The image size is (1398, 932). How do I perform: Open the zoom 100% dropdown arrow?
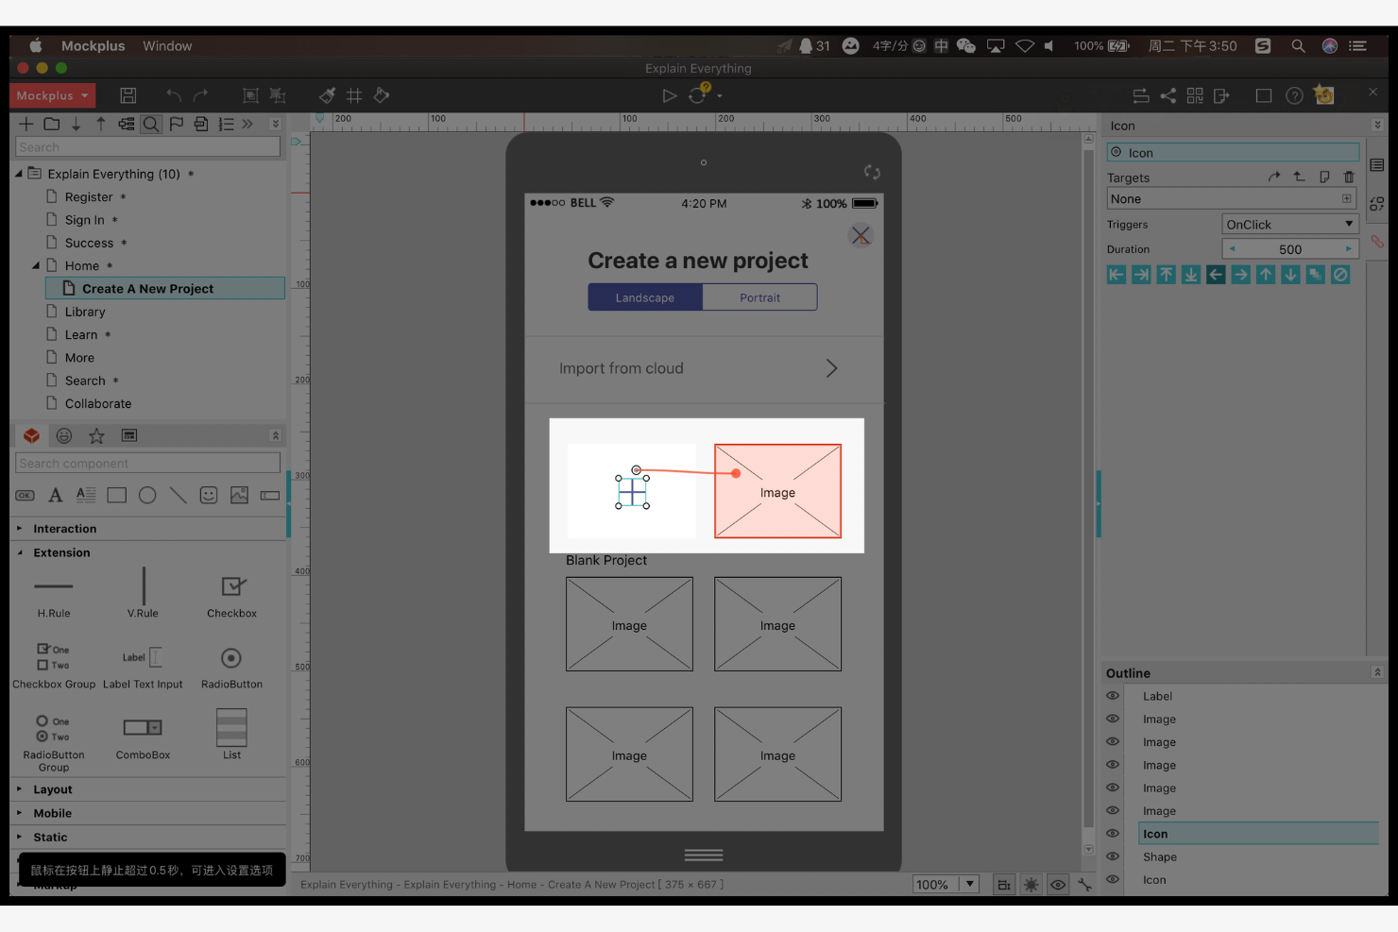click(969, 884)
